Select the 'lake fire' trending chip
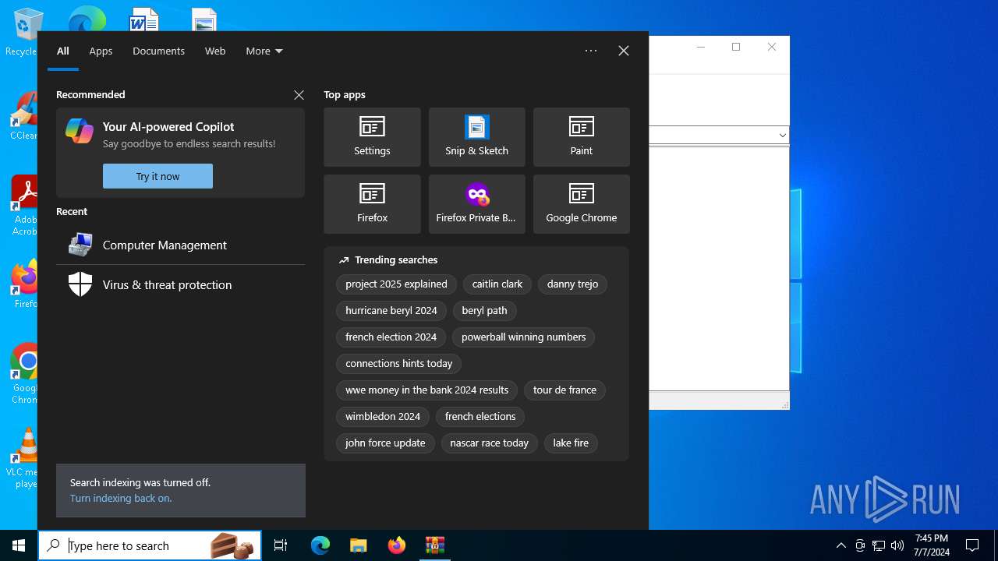 [571, 443]
